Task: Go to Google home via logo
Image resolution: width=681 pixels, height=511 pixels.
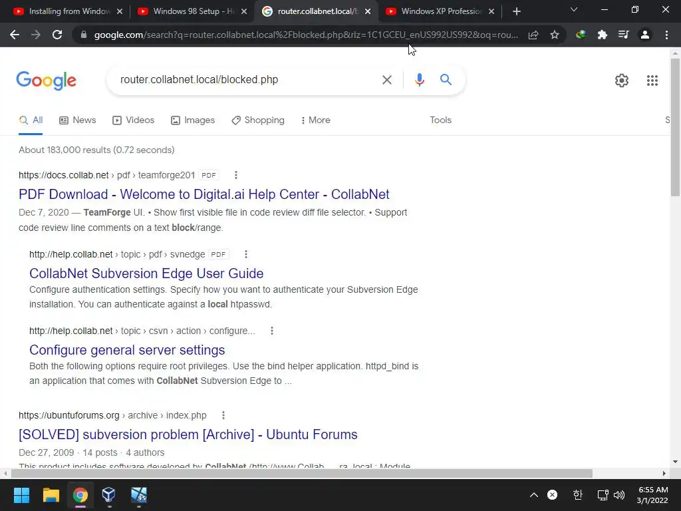Action: 47,81
